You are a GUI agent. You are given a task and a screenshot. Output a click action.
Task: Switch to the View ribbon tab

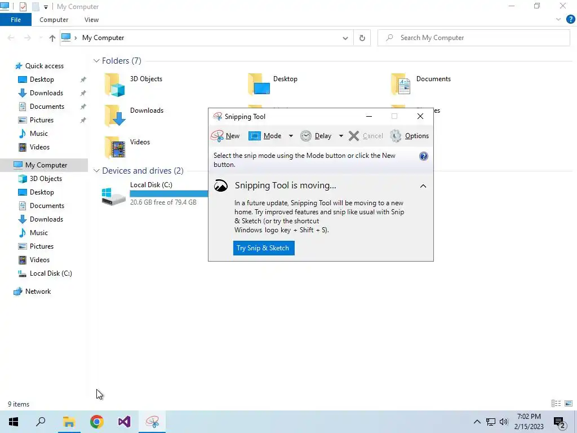(92, 20)
